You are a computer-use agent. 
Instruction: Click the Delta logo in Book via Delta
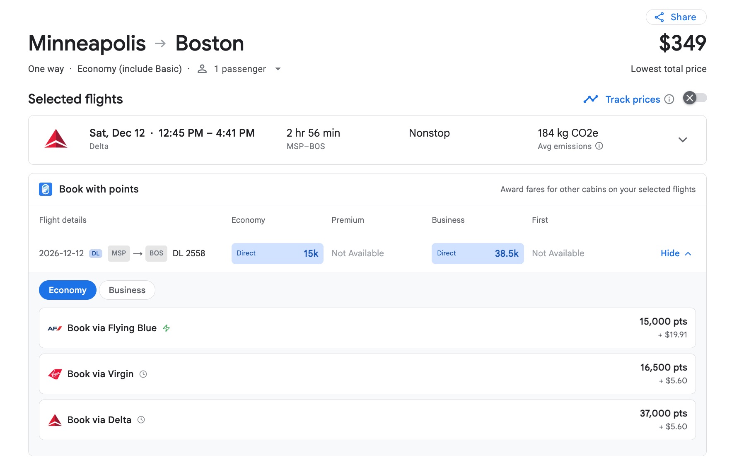(55, 420)
